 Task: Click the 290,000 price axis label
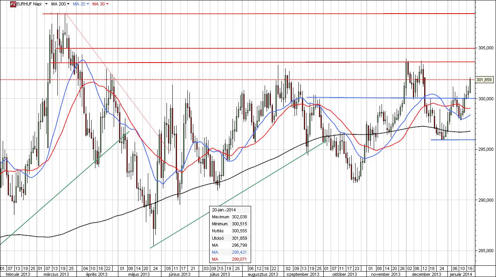[x=486, y=200]
